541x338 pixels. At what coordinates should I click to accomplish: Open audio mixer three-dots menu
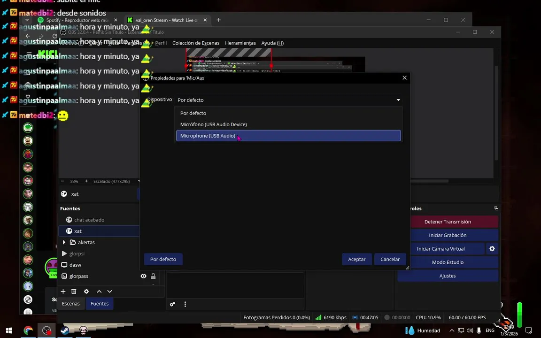(x=185, y=304)
